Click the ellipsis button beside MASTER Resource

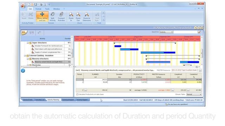pos(200,70)
